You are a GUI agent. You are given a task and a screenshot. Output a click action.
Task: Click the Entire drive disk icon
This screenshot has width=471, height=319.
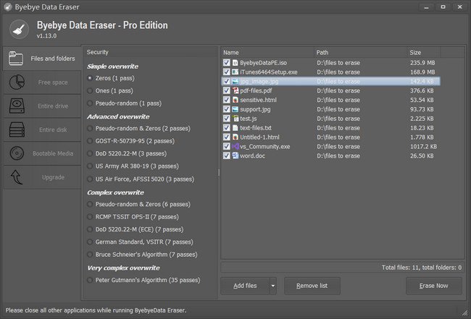pos(17,106)
